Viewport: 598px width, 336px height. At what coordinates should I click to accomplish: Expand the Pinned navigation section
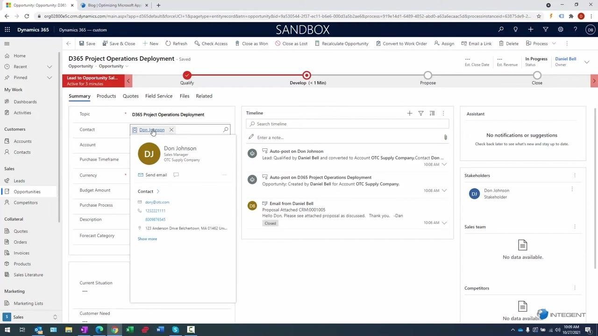pyautogui.click(x=50, y=77)
